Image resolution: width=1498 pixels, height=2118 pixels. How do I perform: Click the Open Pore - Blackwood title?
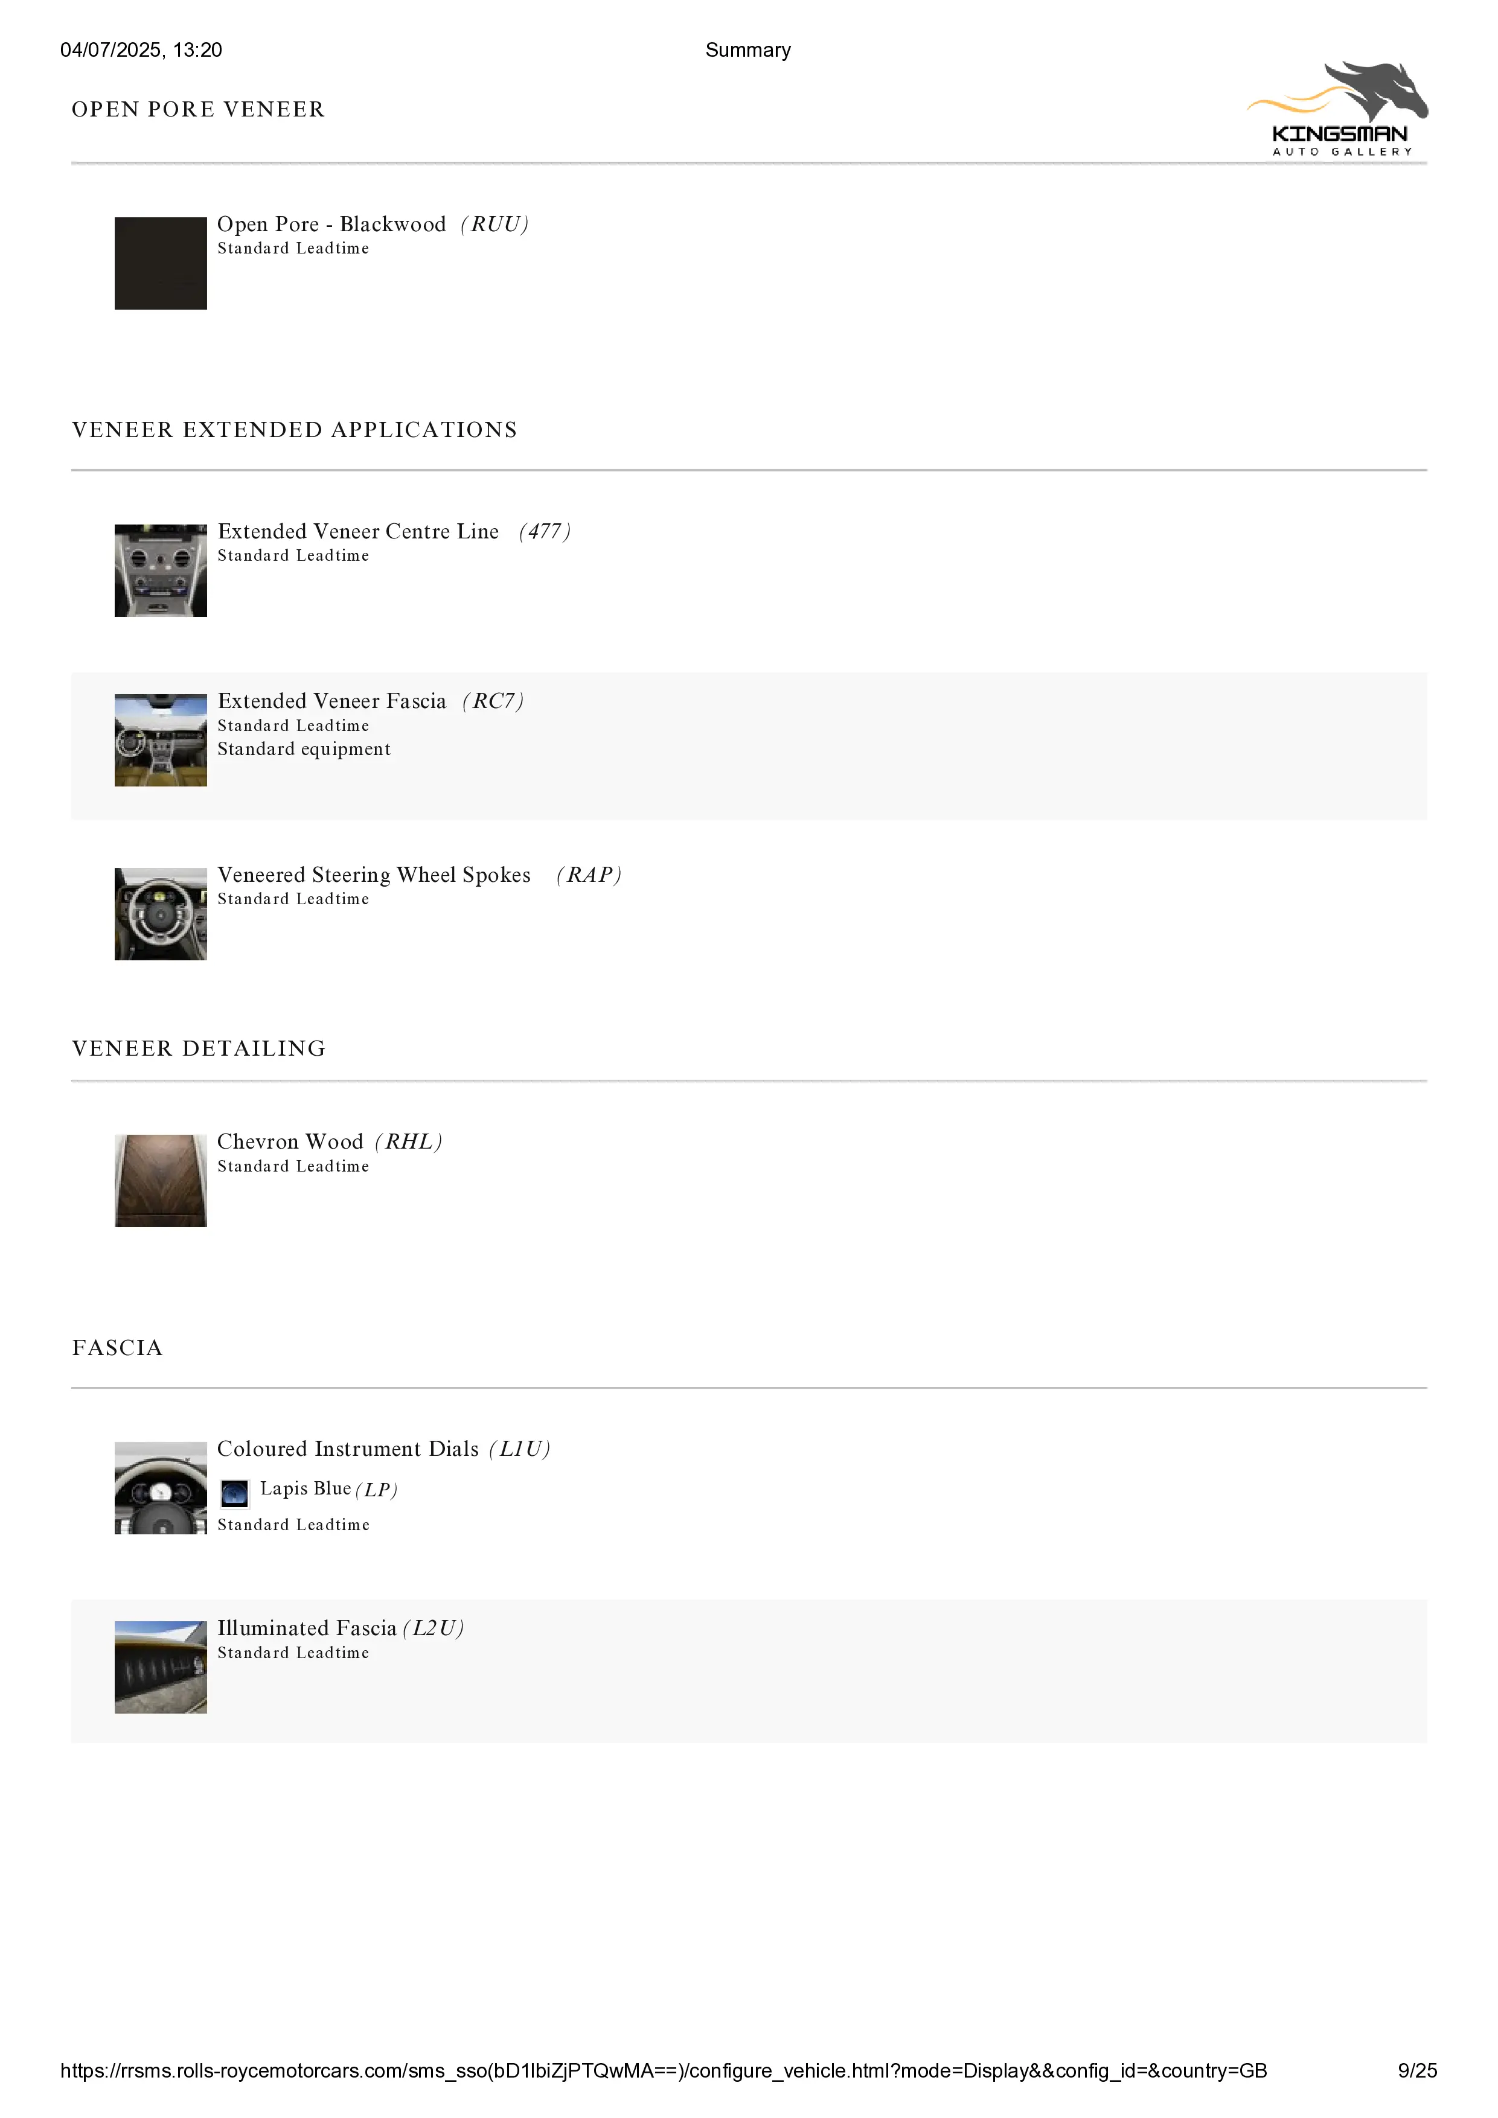point(331,224)
